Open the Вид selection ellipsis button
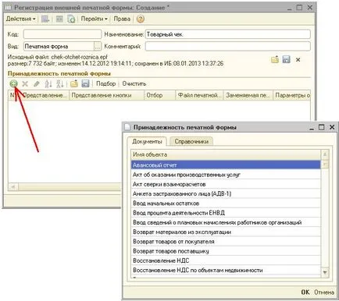 pos(98,46)
